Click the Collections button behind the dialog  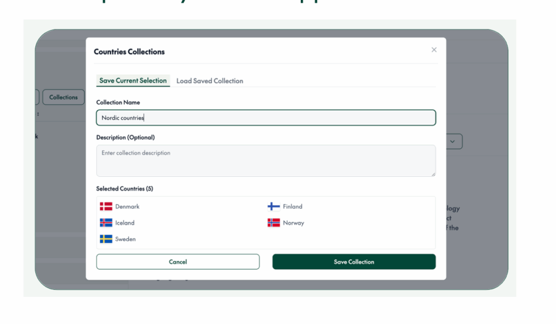64,98
